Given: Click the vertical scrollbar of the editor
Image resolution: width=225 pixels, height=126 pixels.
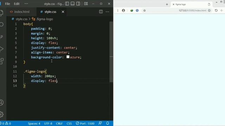Looking at the screenshot, I should pyautogui.click(x=111, y=52).
